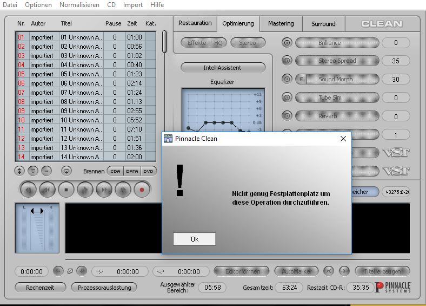Click the round minus button beside 0:00:00 position
The height and width of the screenshot is (306, 426).
pos(58,271)
